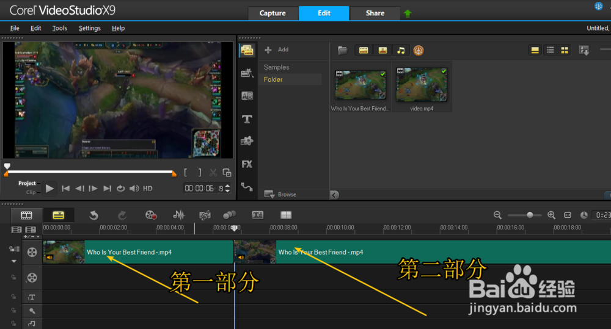Screen dimensions: 611x329
Task: Click Add to create new folder
Action: click(x=277, y=49)
